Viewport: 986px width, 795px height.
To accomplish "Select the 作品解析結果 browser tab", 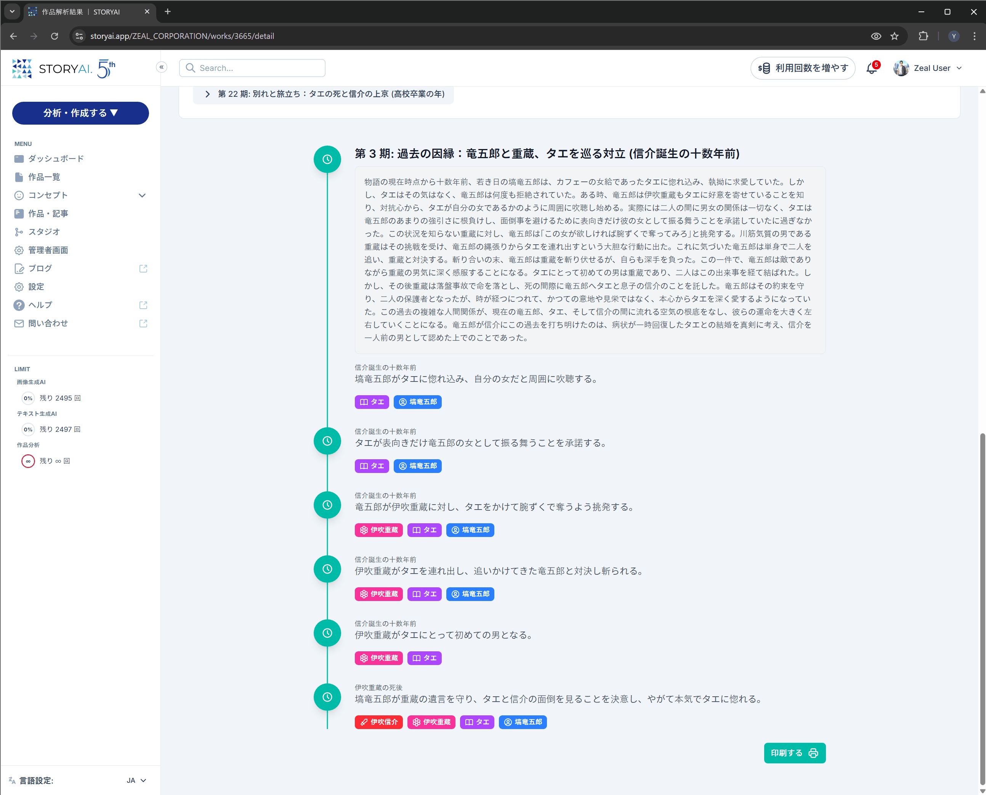I will coord(89,12).
